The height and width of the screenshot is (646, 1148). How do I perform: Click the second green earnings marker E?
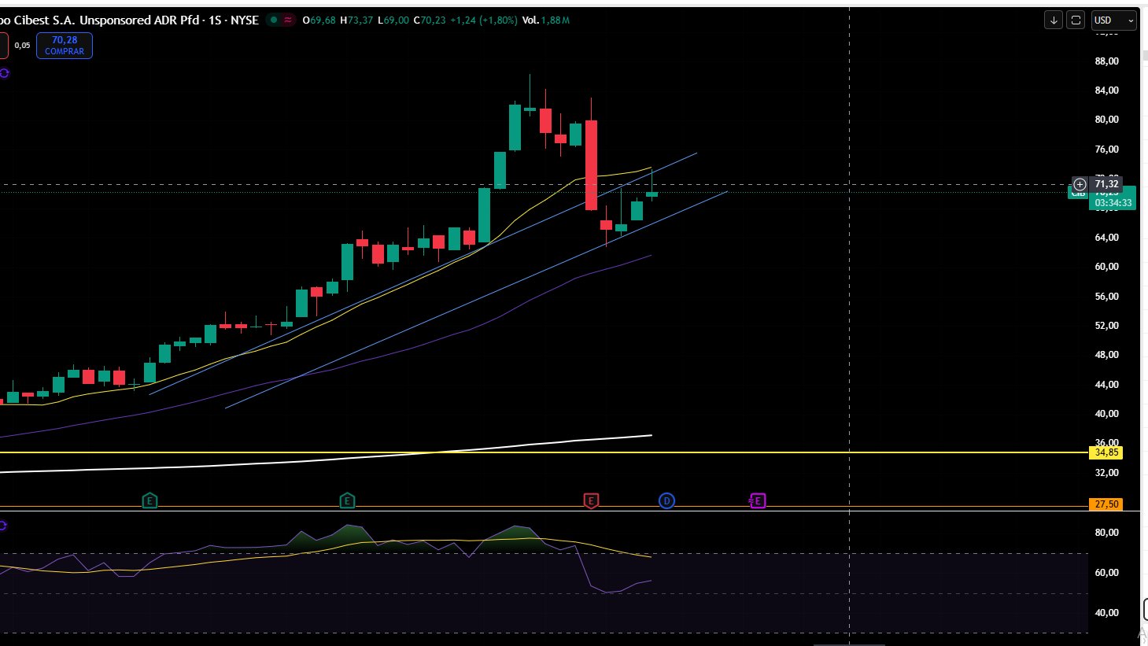[347, 500]
